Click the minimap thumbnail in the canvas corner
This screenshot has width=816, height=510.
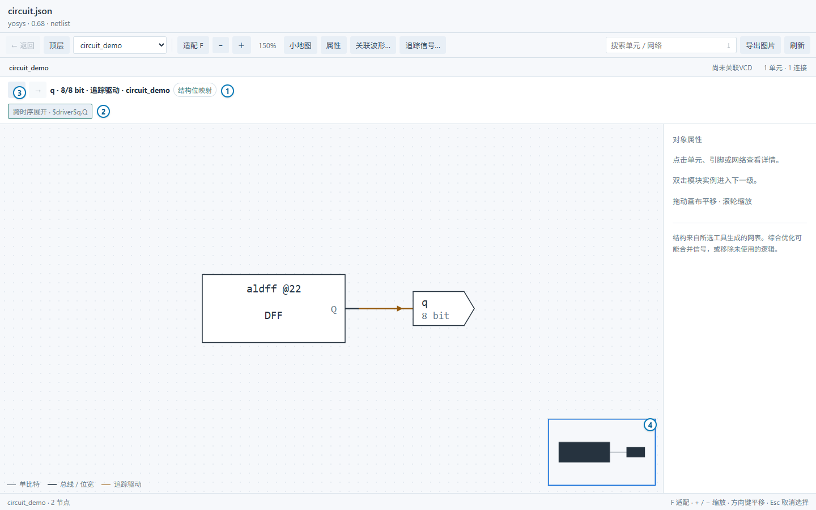click(x=602, y=452)
